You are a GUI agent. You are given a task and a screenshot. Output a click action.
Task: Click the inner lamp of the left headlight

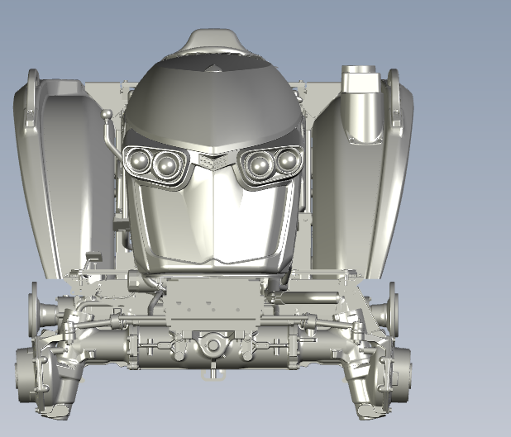pos(168,164)
